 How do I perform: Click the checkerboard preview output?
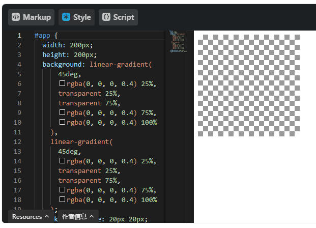click(x=249, y=85)
